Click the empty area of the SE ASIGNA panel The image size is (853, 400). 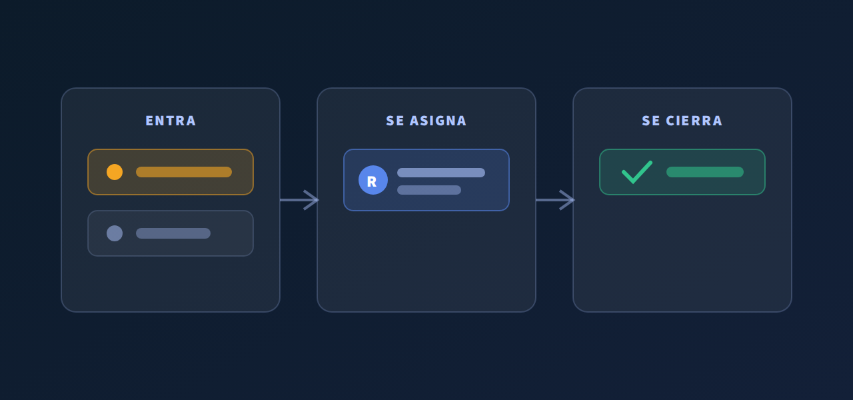coord(426,261)
